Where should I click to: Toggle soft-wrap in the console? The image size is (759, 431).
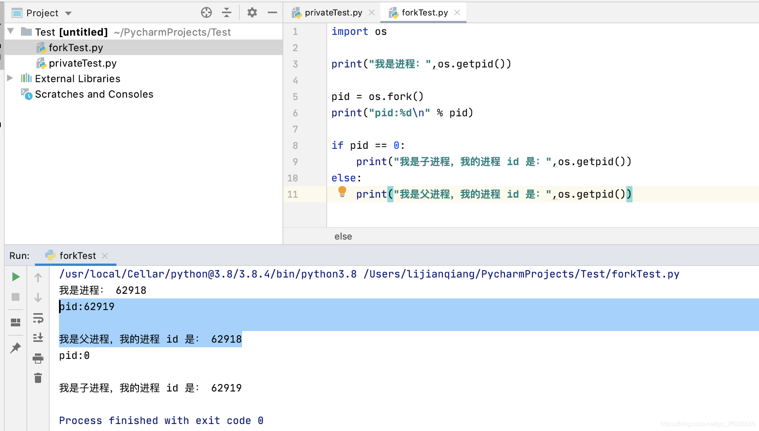tap(38, 319)
